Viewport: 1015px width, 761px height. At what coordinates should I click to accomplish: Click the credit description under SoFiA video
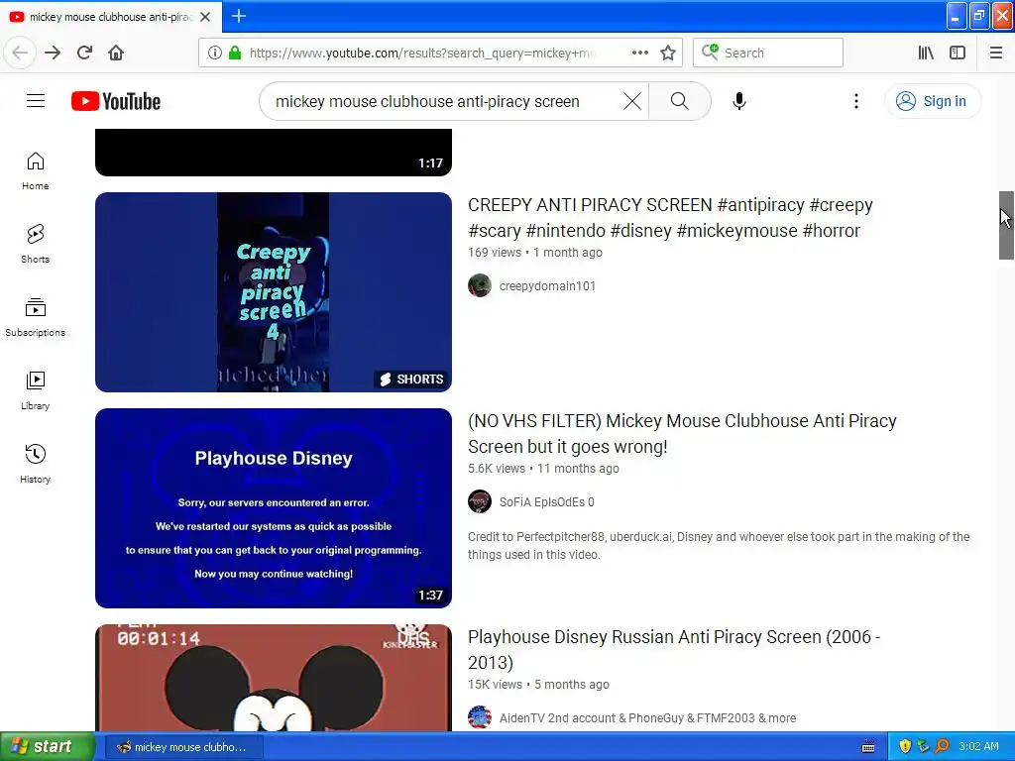(x=719, y=546)
